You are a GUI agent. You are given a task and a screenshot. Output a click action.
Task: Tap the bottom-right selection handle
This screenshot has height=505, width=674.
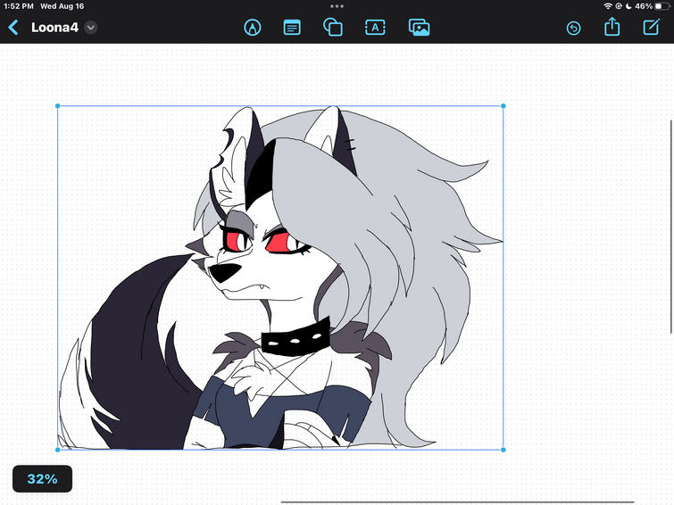(503, 450)
